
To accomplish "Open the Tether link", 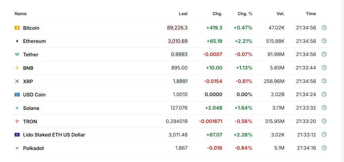I will (x=31, y=55).
